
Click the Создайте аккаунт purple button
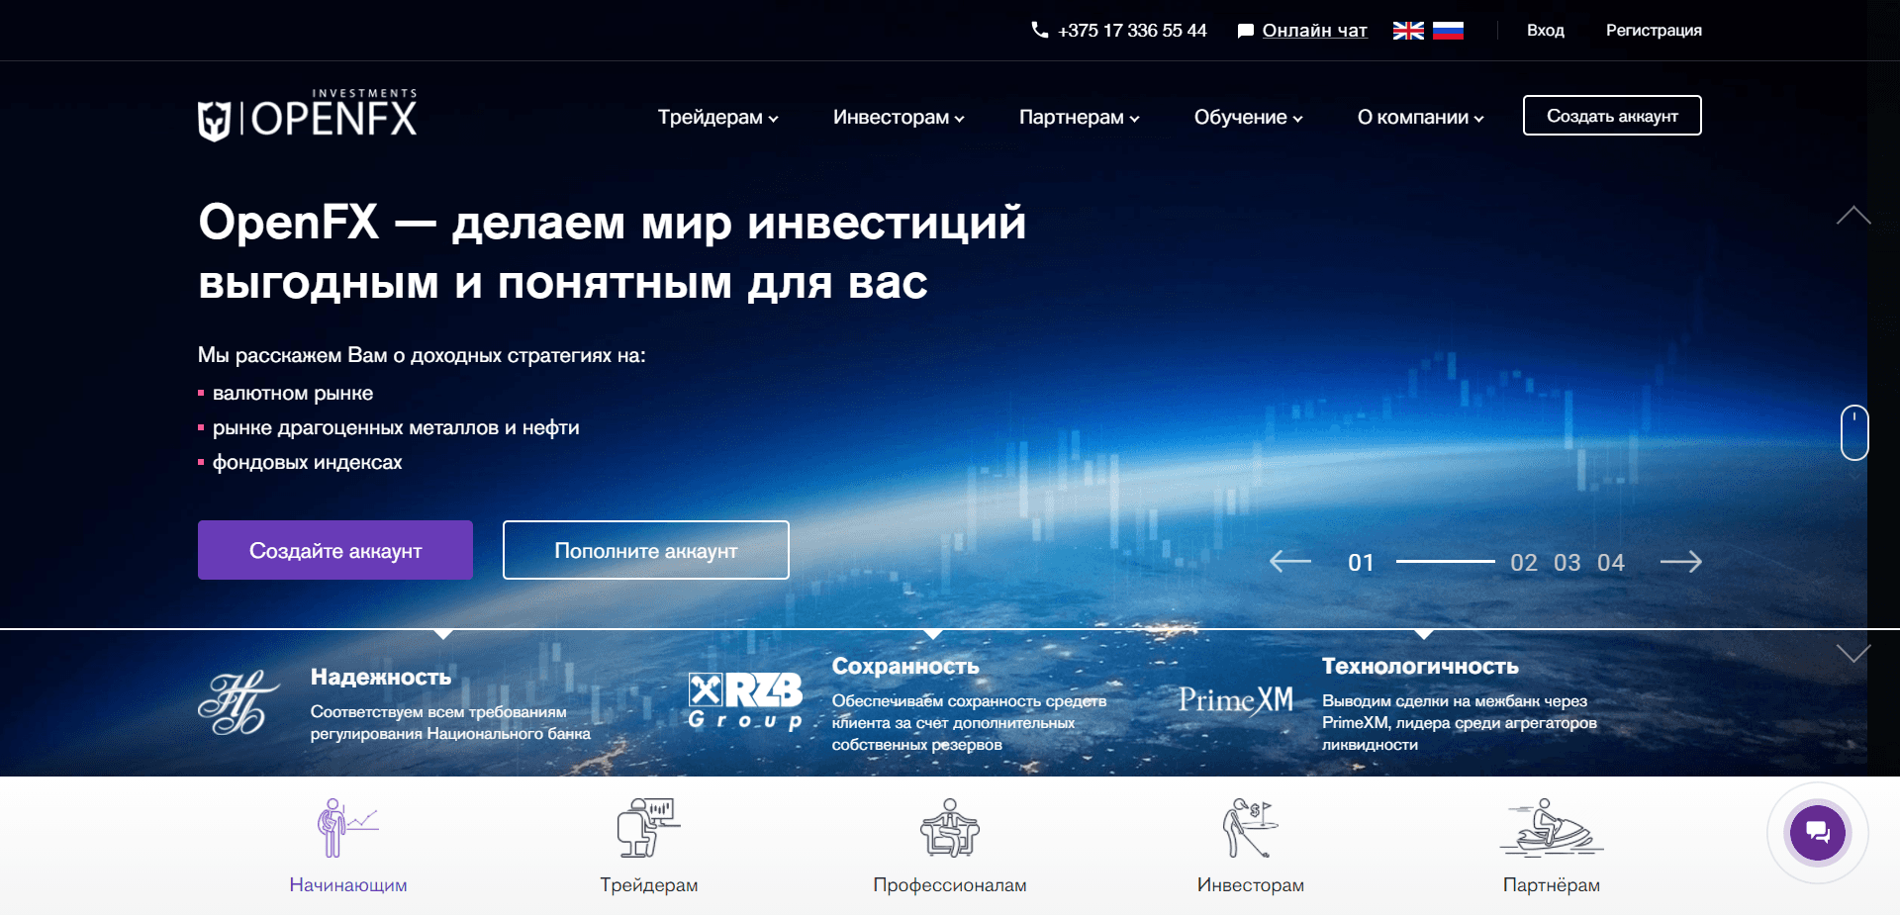(334, 550)
